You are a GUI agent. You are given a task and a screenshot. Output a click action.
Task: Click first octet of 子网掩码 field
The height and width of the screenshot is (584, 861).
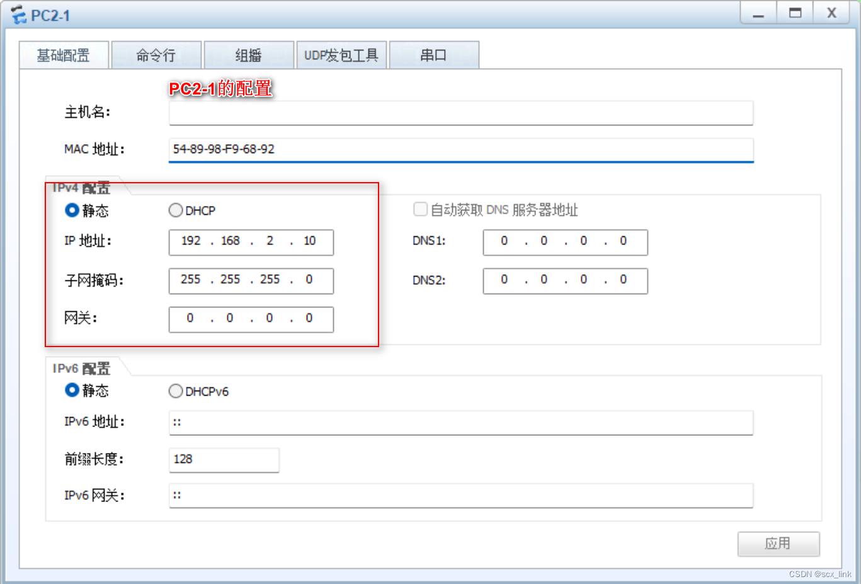tap(191, 280)
